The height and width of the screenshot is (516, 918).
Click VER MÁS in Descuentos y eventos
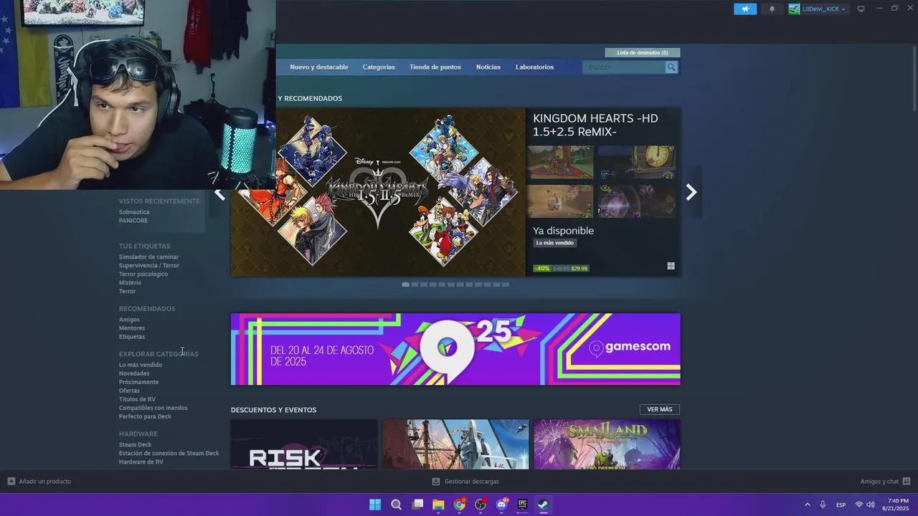coord(660,409)
